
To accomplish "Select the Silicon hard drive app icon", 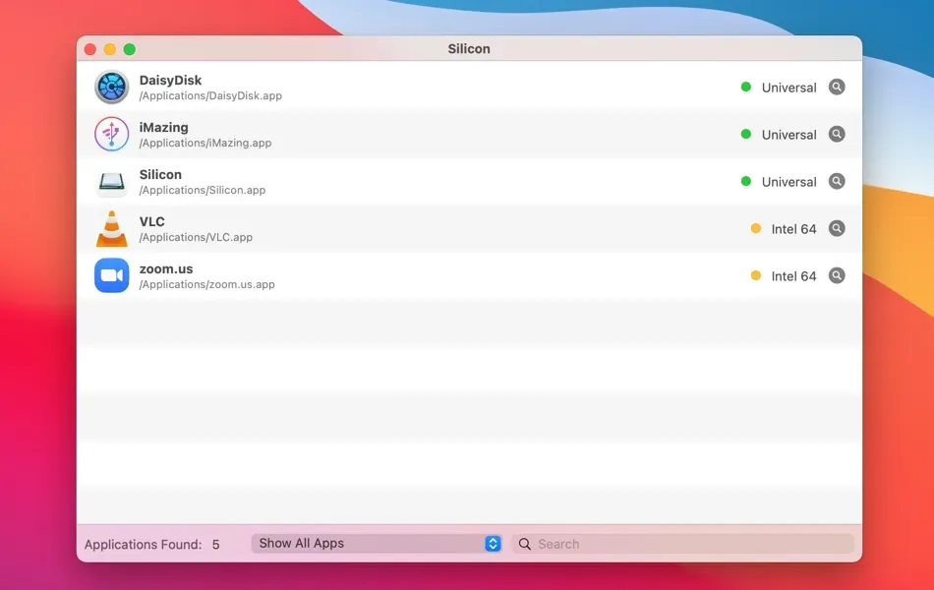I will pyautogui.click(x=111, y=181).
